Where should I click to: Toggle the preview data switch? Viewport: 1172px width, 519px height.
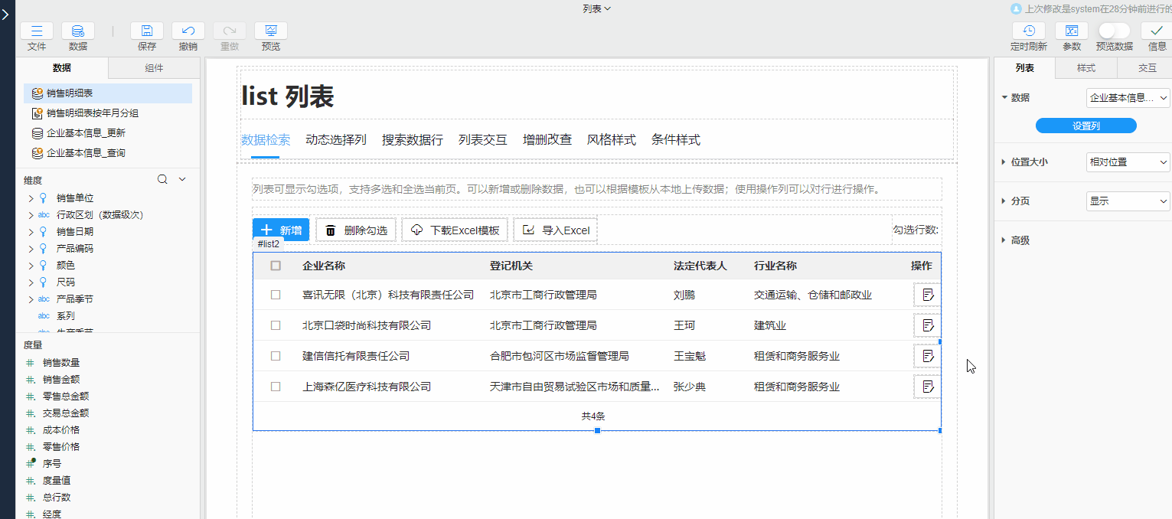[1114, 31]
